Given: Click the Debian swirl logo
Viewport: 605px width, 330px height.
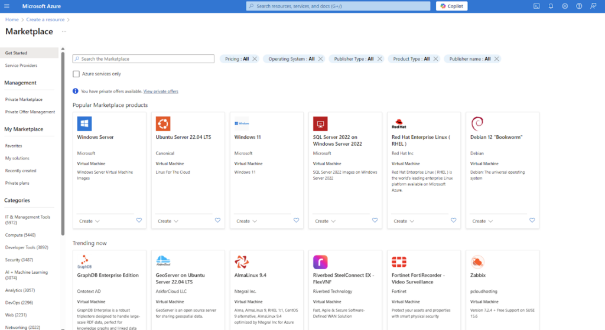Looking at the screenshot, I should (477, 124).
